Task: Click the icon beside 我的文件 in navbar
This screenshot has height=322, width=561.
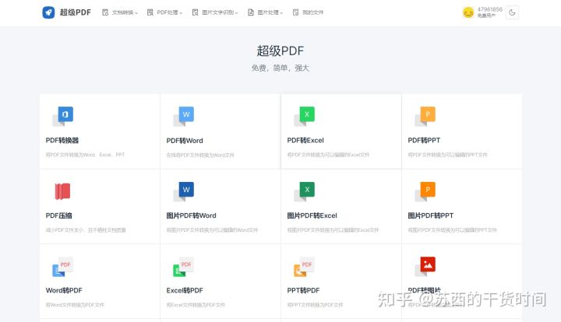Action: pyautogui.click(x=295, y=12)
